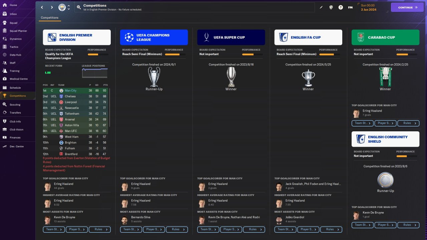Open the Inbox sidebar icon
427x240 pixels.
(5, 14)
